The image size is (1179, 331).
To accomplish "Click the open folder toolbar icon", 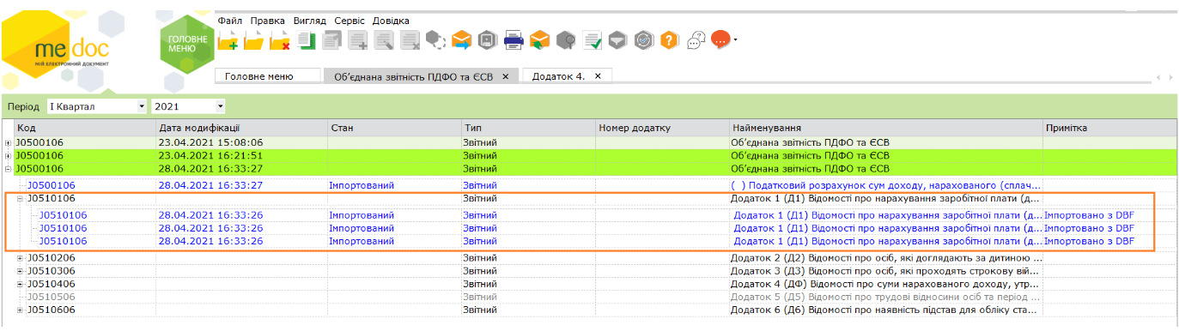I will coord(254,39).
